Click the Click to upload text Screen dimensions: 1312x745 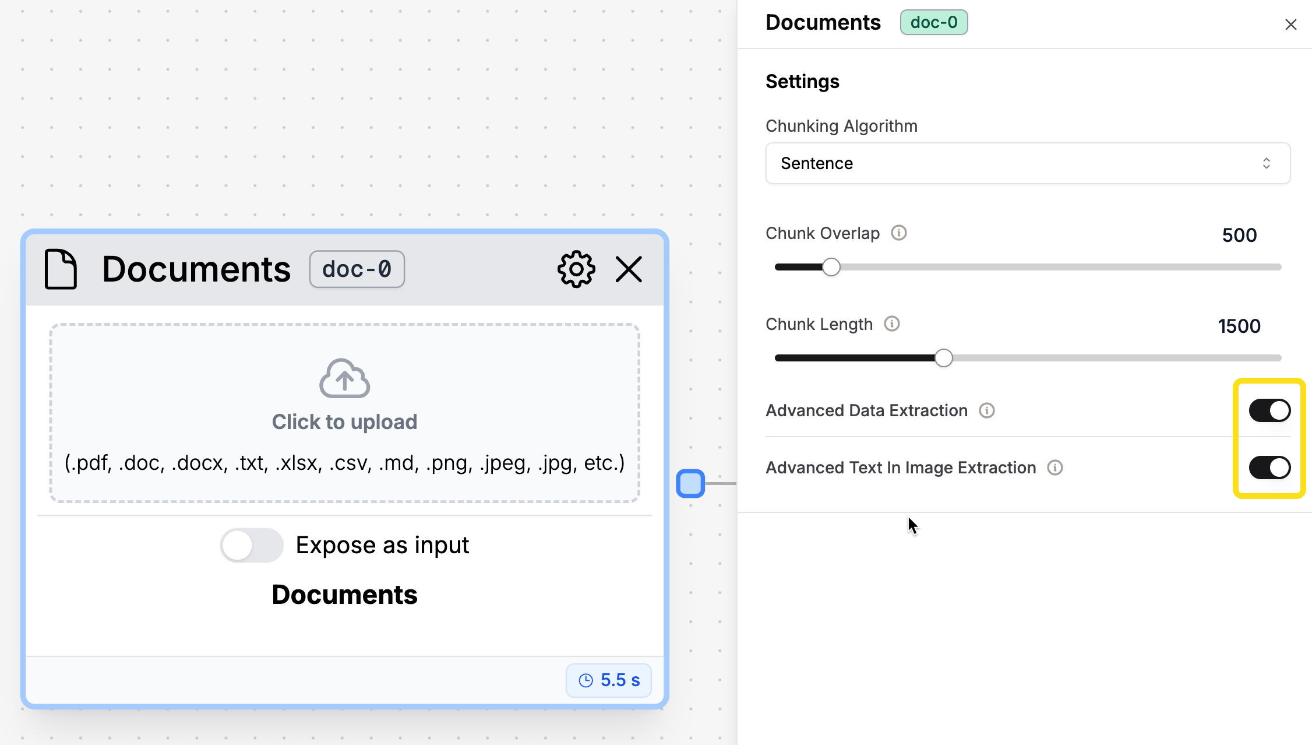tap(344, 421)
